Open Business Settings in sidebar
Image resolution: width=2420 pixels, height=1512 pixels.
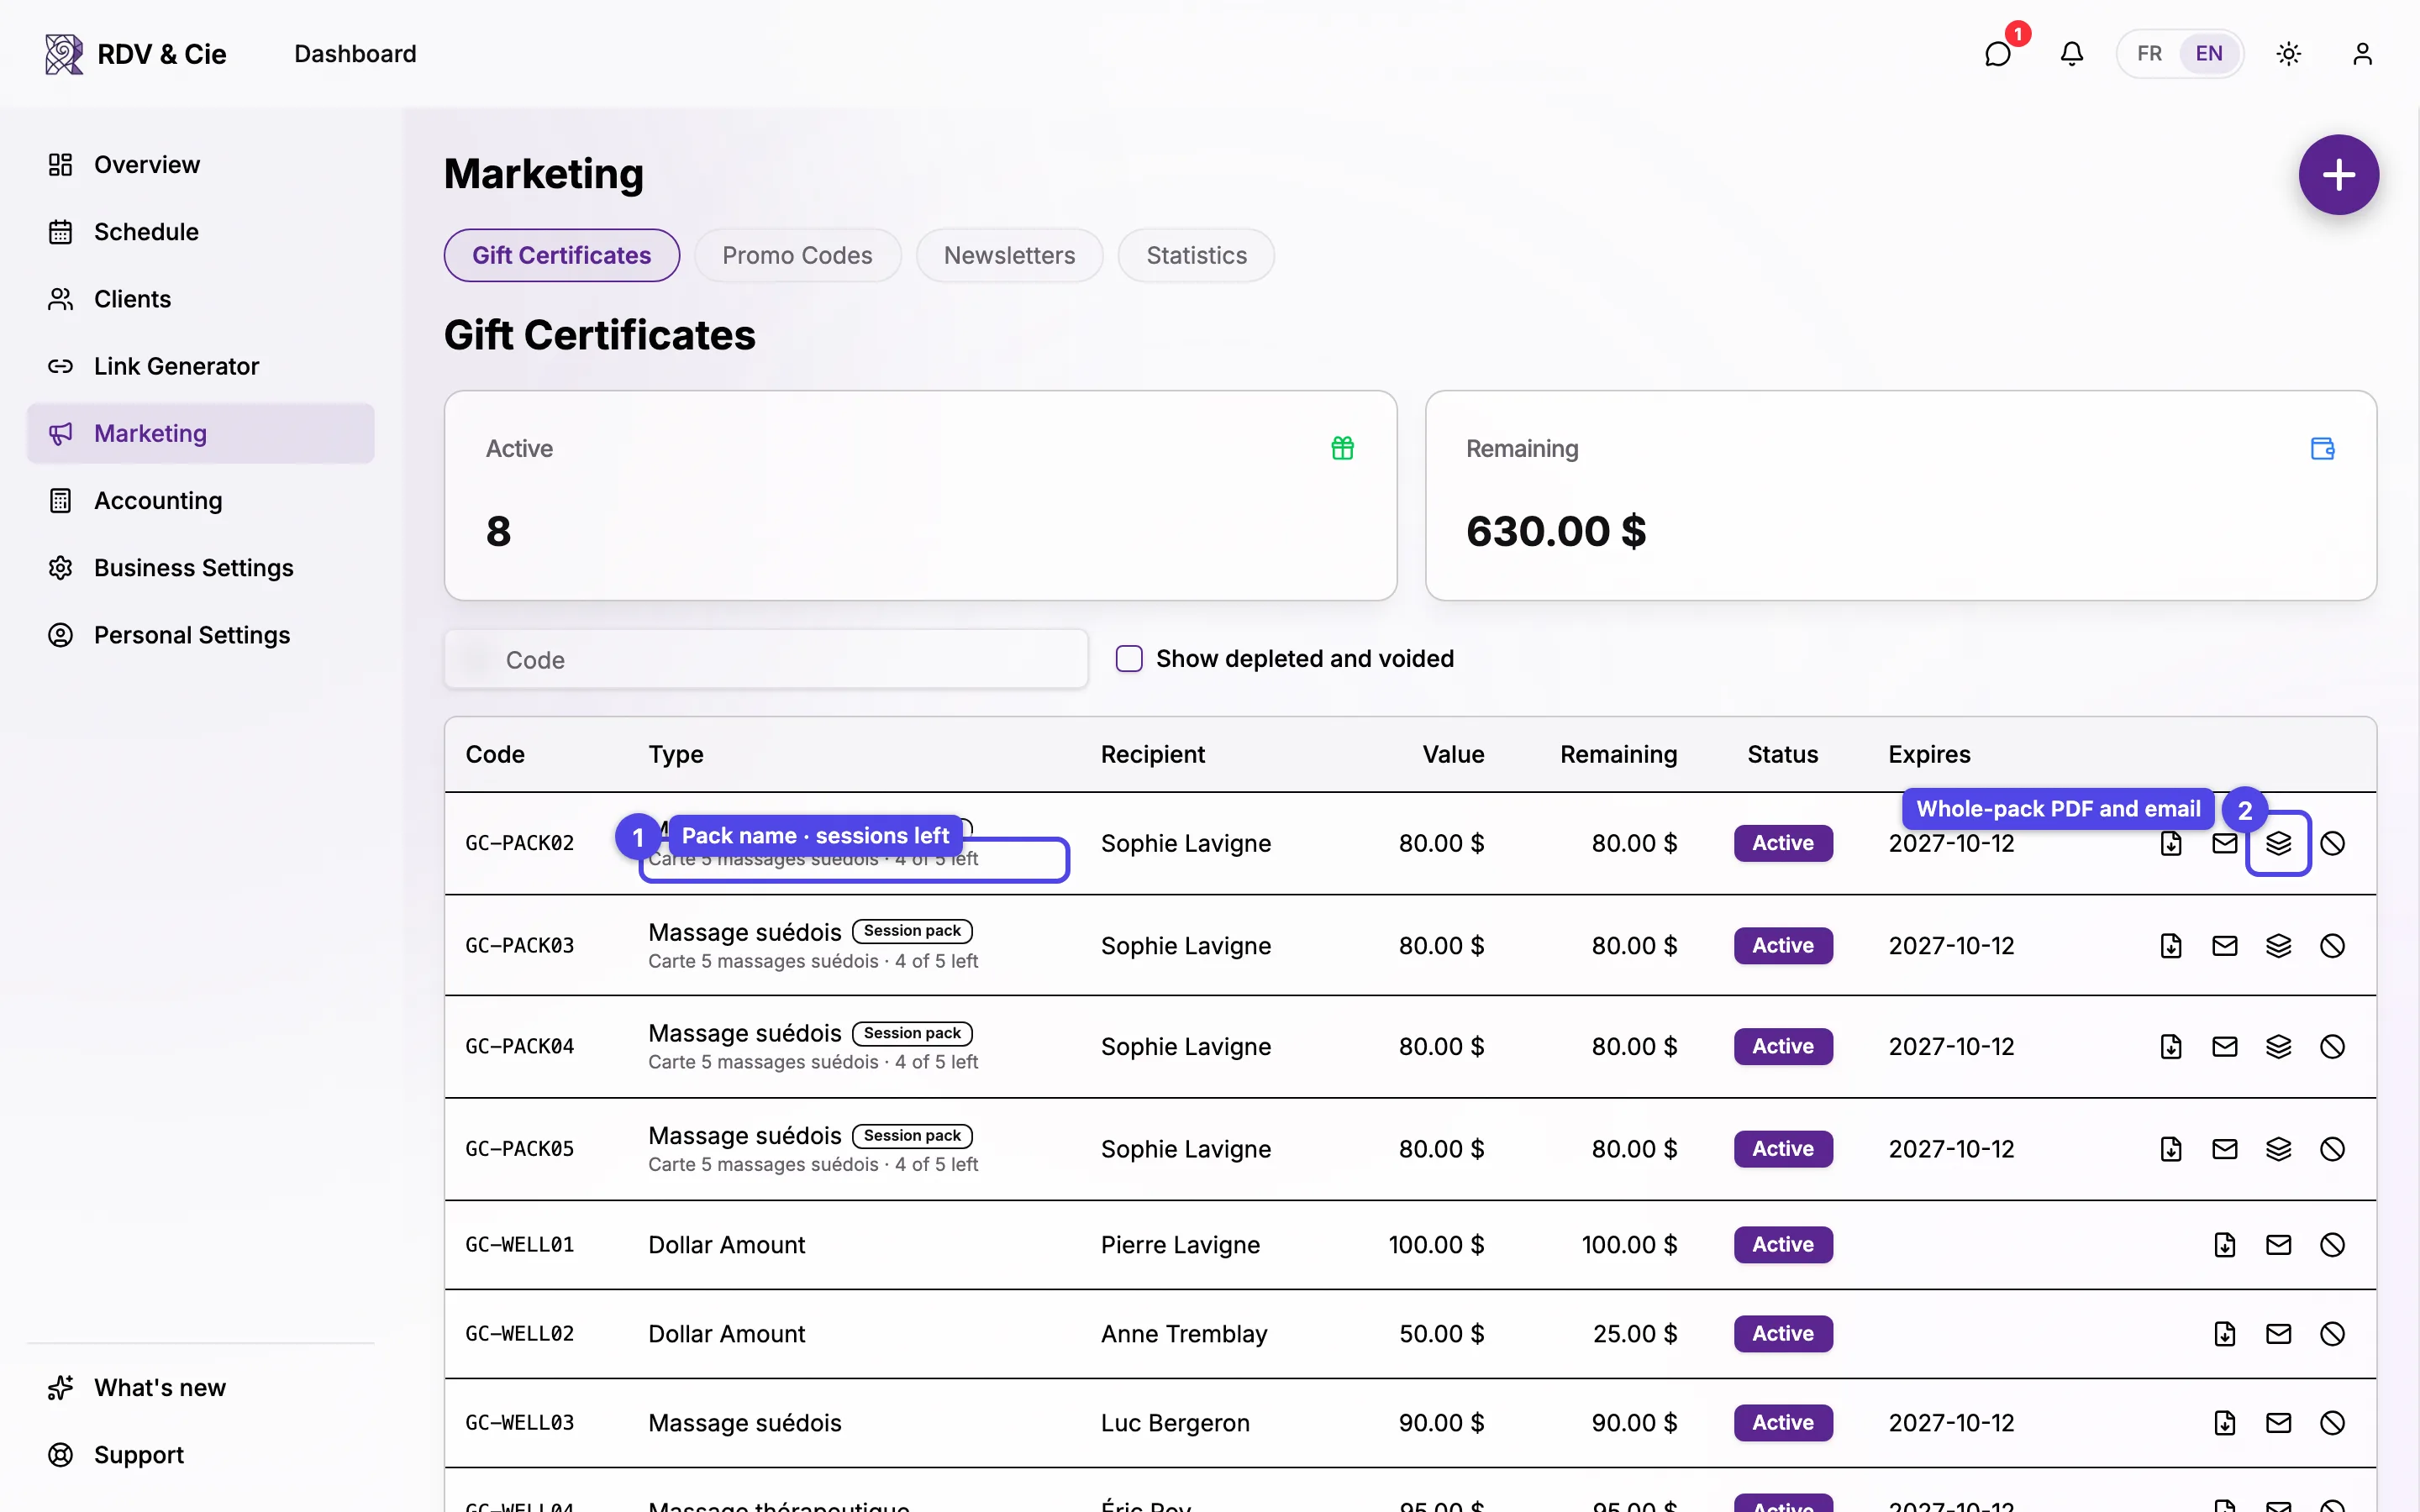[200, 568]
